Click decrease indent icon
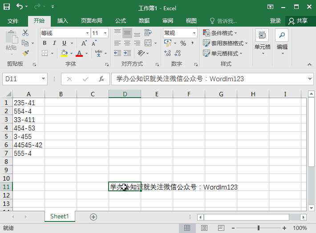Screen dimensions: 316x233 117,53
